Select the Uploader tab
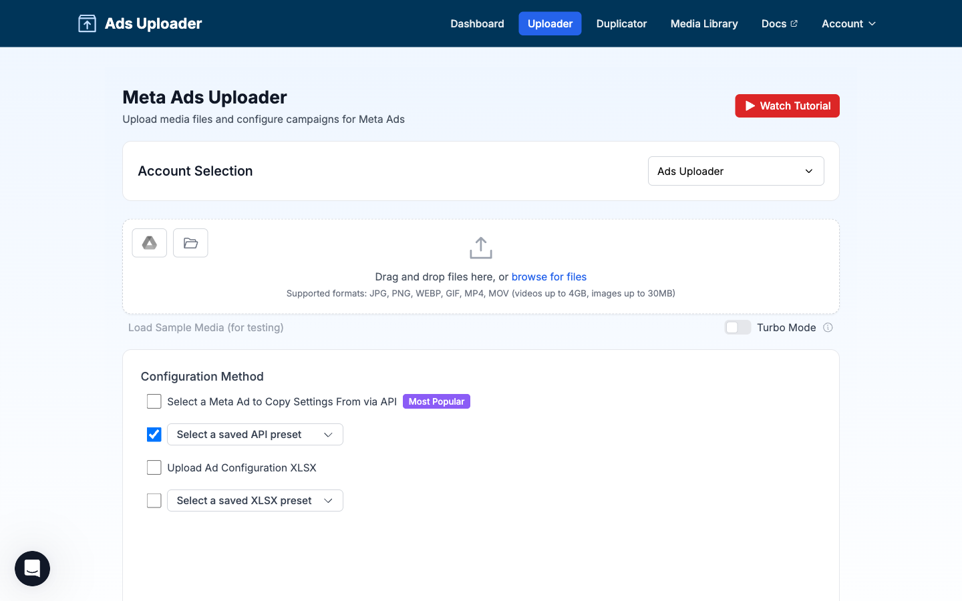 [x=550, y=23]
